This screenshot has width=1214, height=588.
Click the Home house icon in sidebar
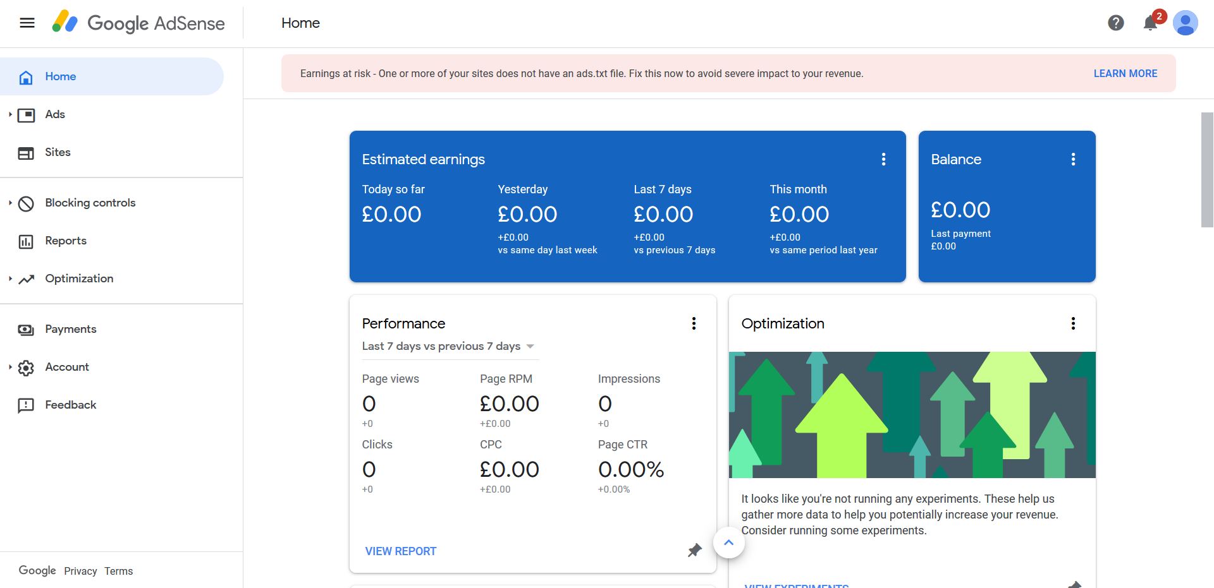coord(26,77)
